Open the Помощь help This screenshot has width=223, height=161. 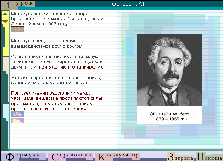click(209, 157)
